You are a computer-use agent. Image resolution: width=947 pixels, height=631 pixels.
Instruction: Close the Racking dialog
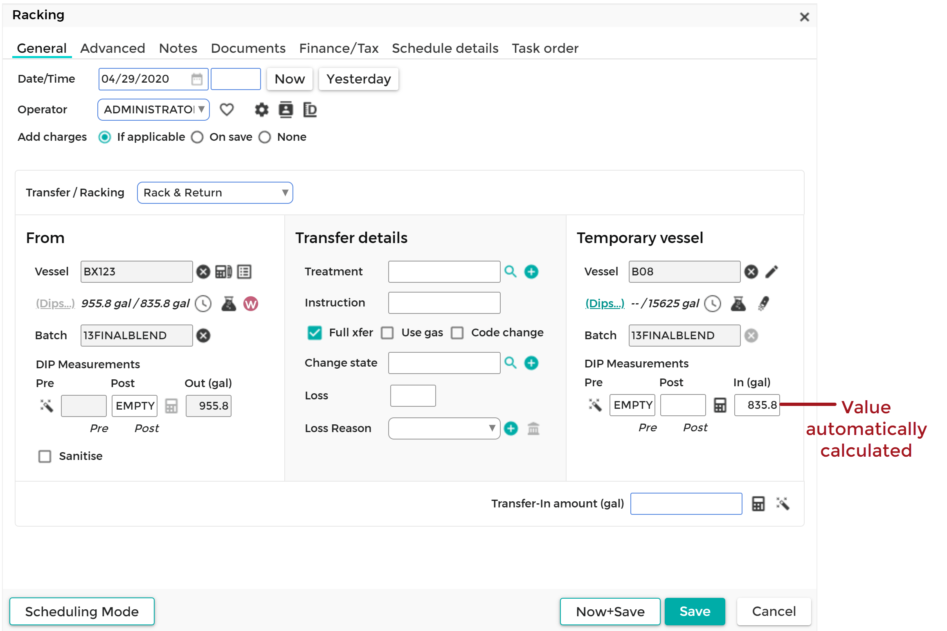pos(804,17)
